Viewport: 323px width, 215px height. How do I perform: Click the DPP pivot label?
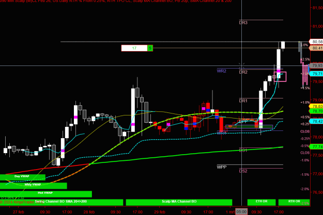[x=243, y=122]
